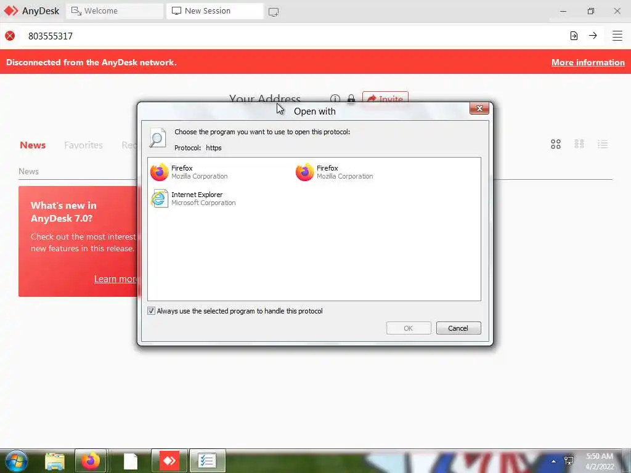Open the More information link in the red banner

click(588, 62)
